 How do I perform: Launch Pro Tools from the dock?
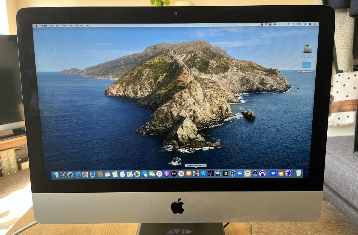tap(262, 174)
